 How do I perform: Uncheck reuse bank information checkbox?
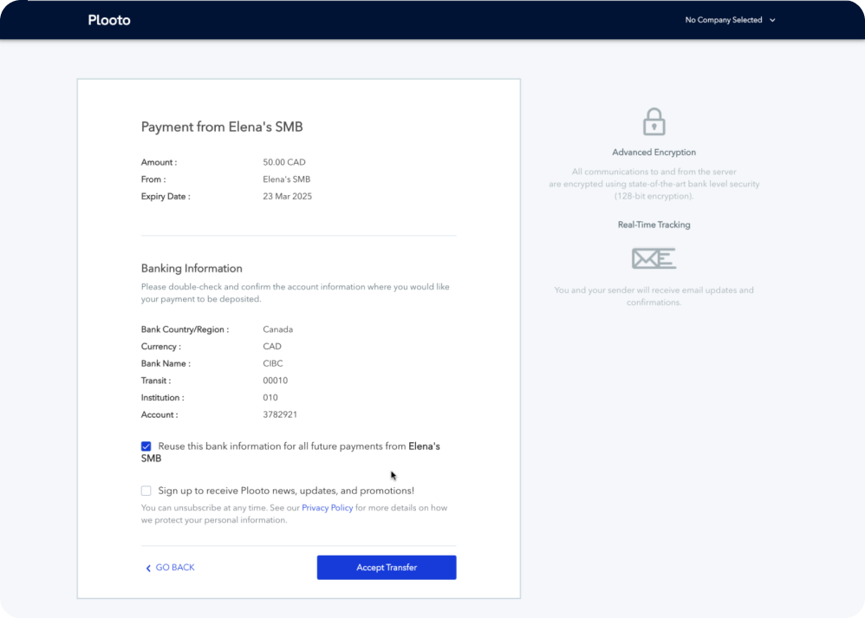tap(146, 446)
